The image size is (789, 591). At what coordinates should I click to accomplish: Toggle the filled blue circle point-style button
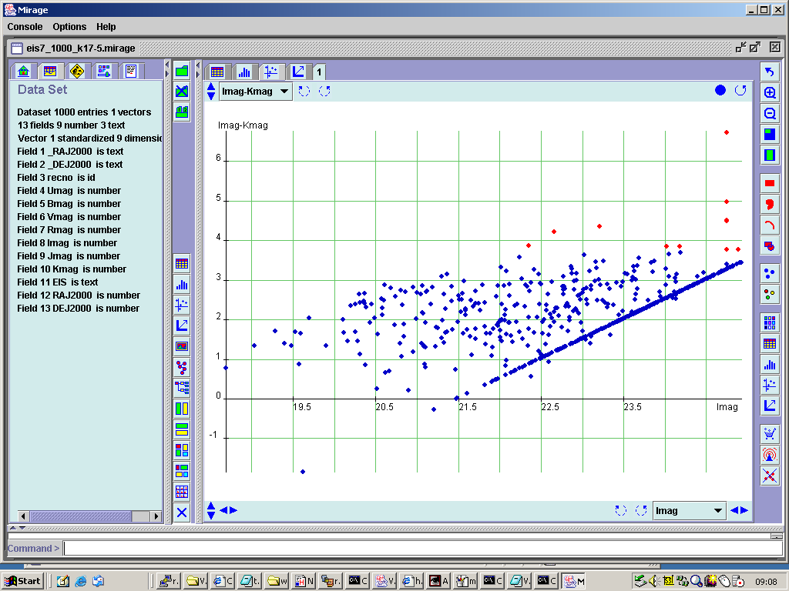720,90
